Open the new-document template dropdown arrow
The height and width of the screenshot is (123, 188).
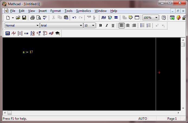[x=13, y=18]
